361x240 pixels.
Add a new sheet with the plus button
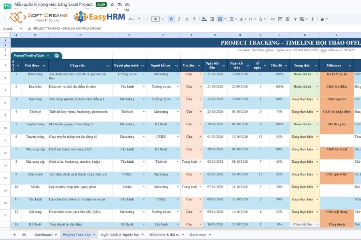click(x=14, y=235)
